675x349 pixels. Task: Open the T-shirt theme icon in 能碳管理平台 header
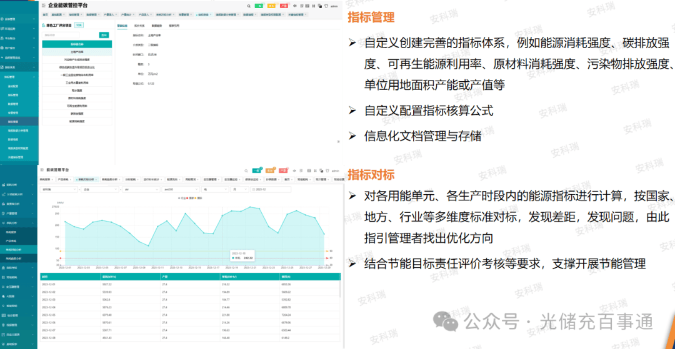pos(327,170)
